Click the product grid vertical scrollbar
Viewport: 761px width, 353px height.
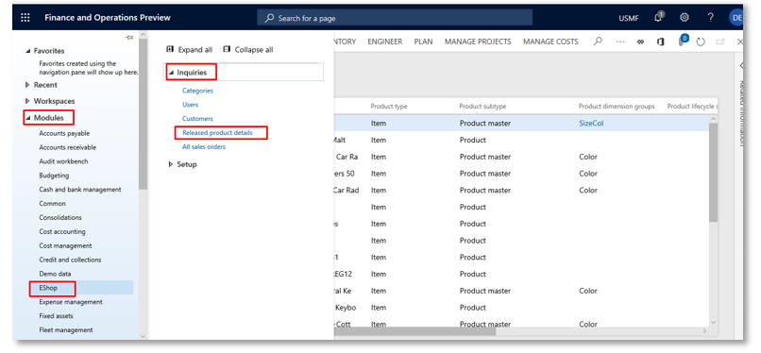click(713, 172)
